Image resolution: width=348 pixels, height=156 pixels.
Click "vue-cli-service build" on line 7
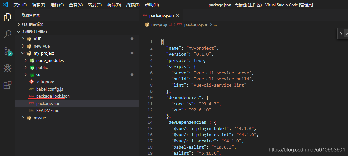pos(222,79)
